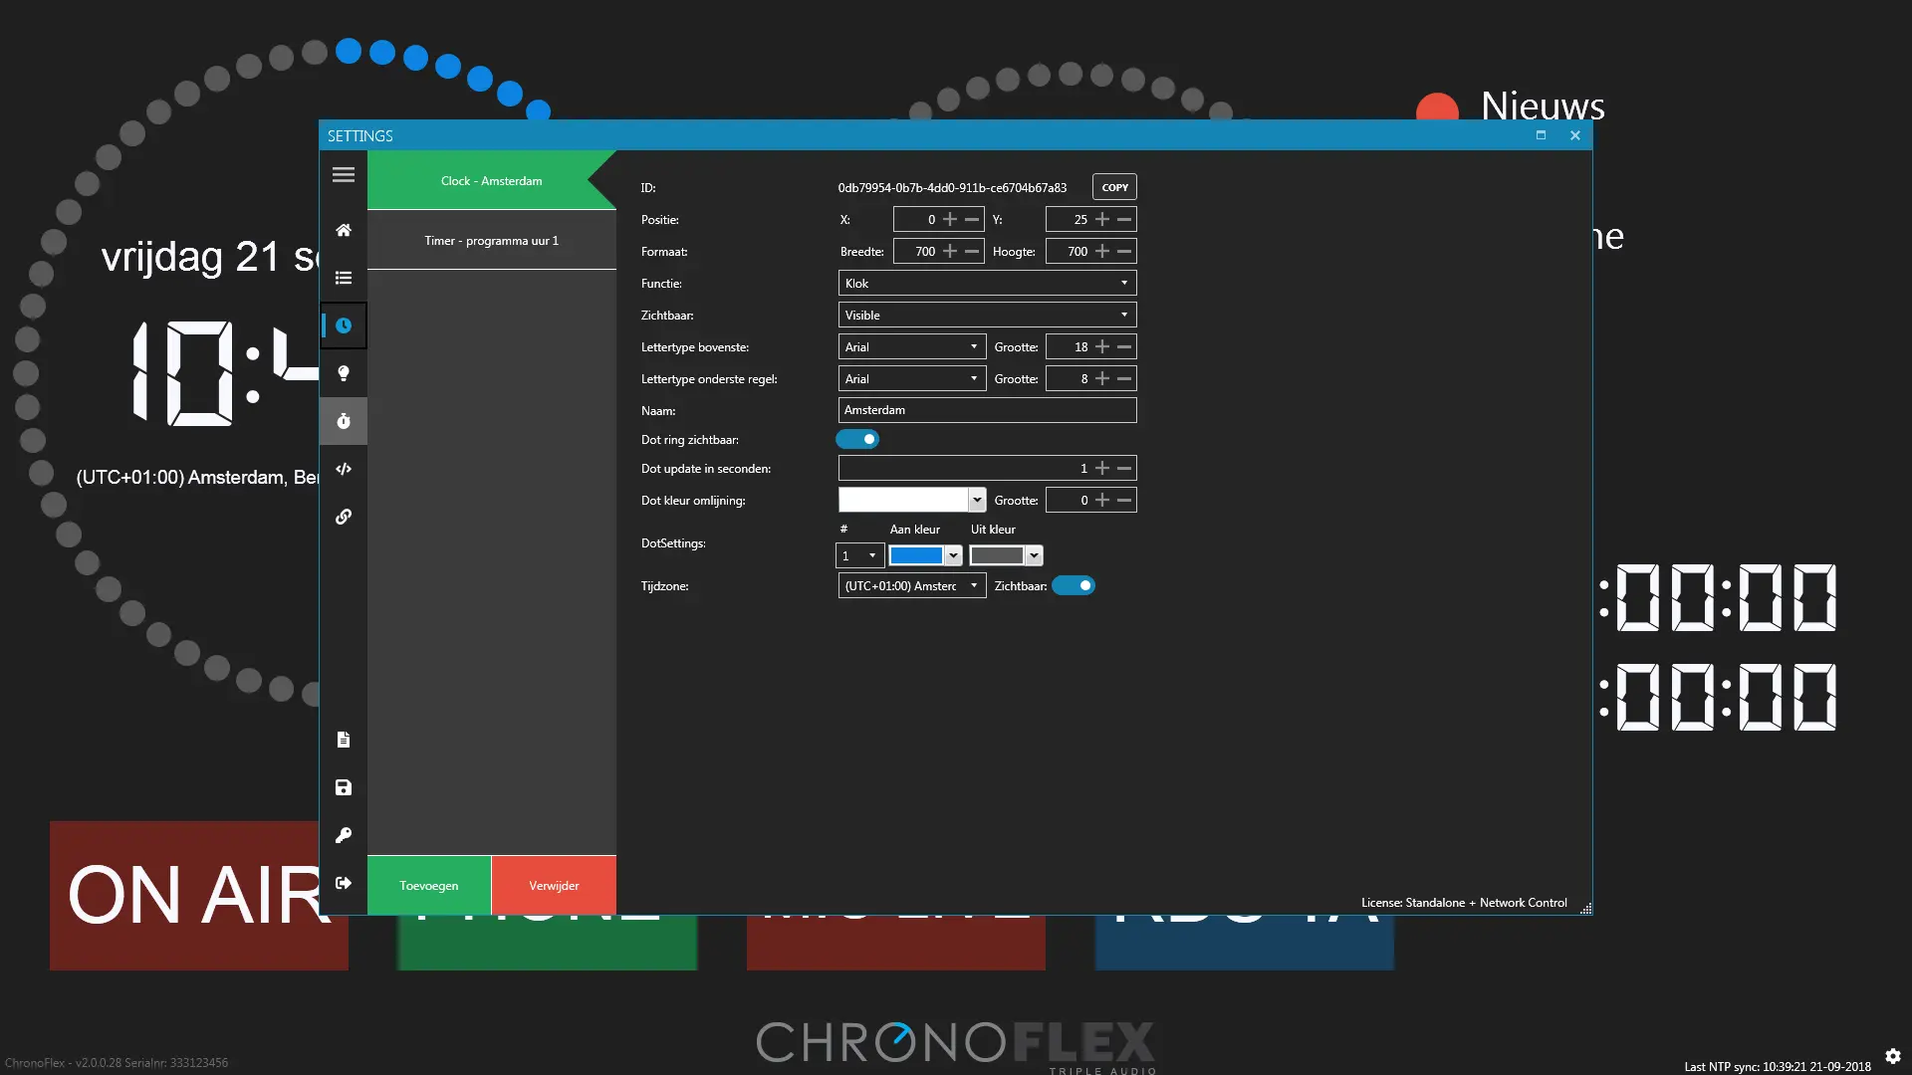Image resolution: width=1912 pixels, height=1075 pixels.
Task: Increase Lettertype bovenste Grootte with plus
Action: (x=1102, y=346)
